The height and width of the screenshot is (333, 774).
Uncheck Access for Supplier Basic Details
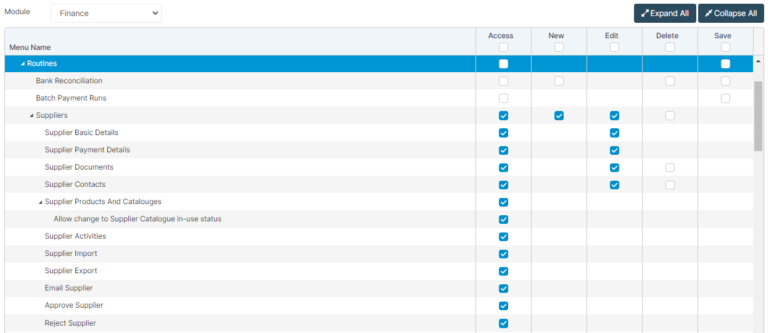504,133
